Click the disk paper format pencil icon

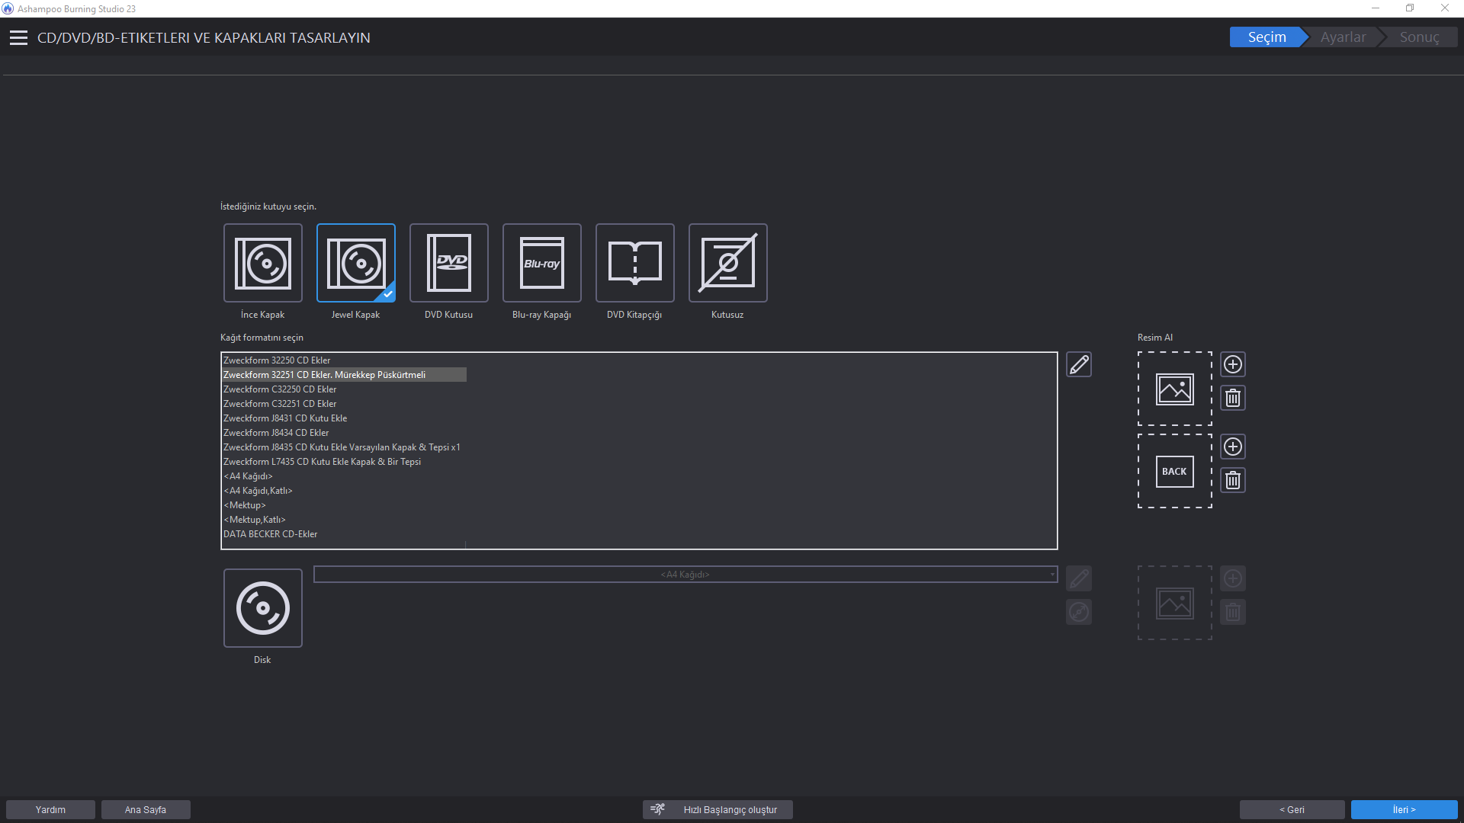pyautogui.click(x=1079, y=578)
